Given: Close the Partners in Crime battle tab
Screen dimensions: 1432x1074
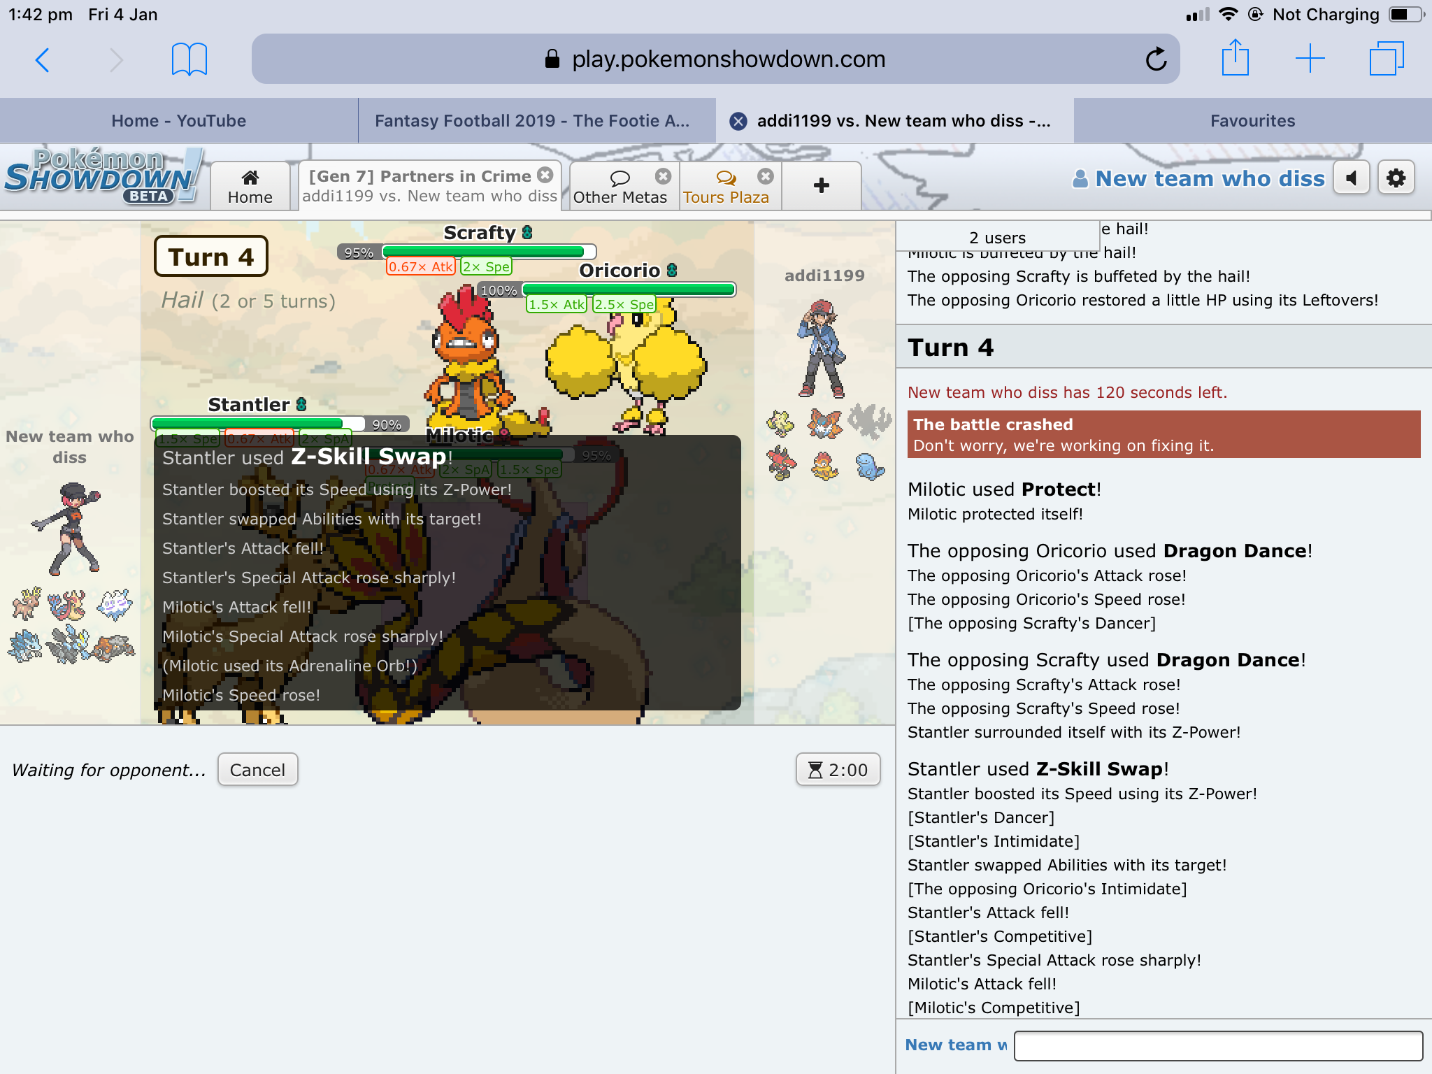Looking at the screenshot, I should [x=545, y=175].
